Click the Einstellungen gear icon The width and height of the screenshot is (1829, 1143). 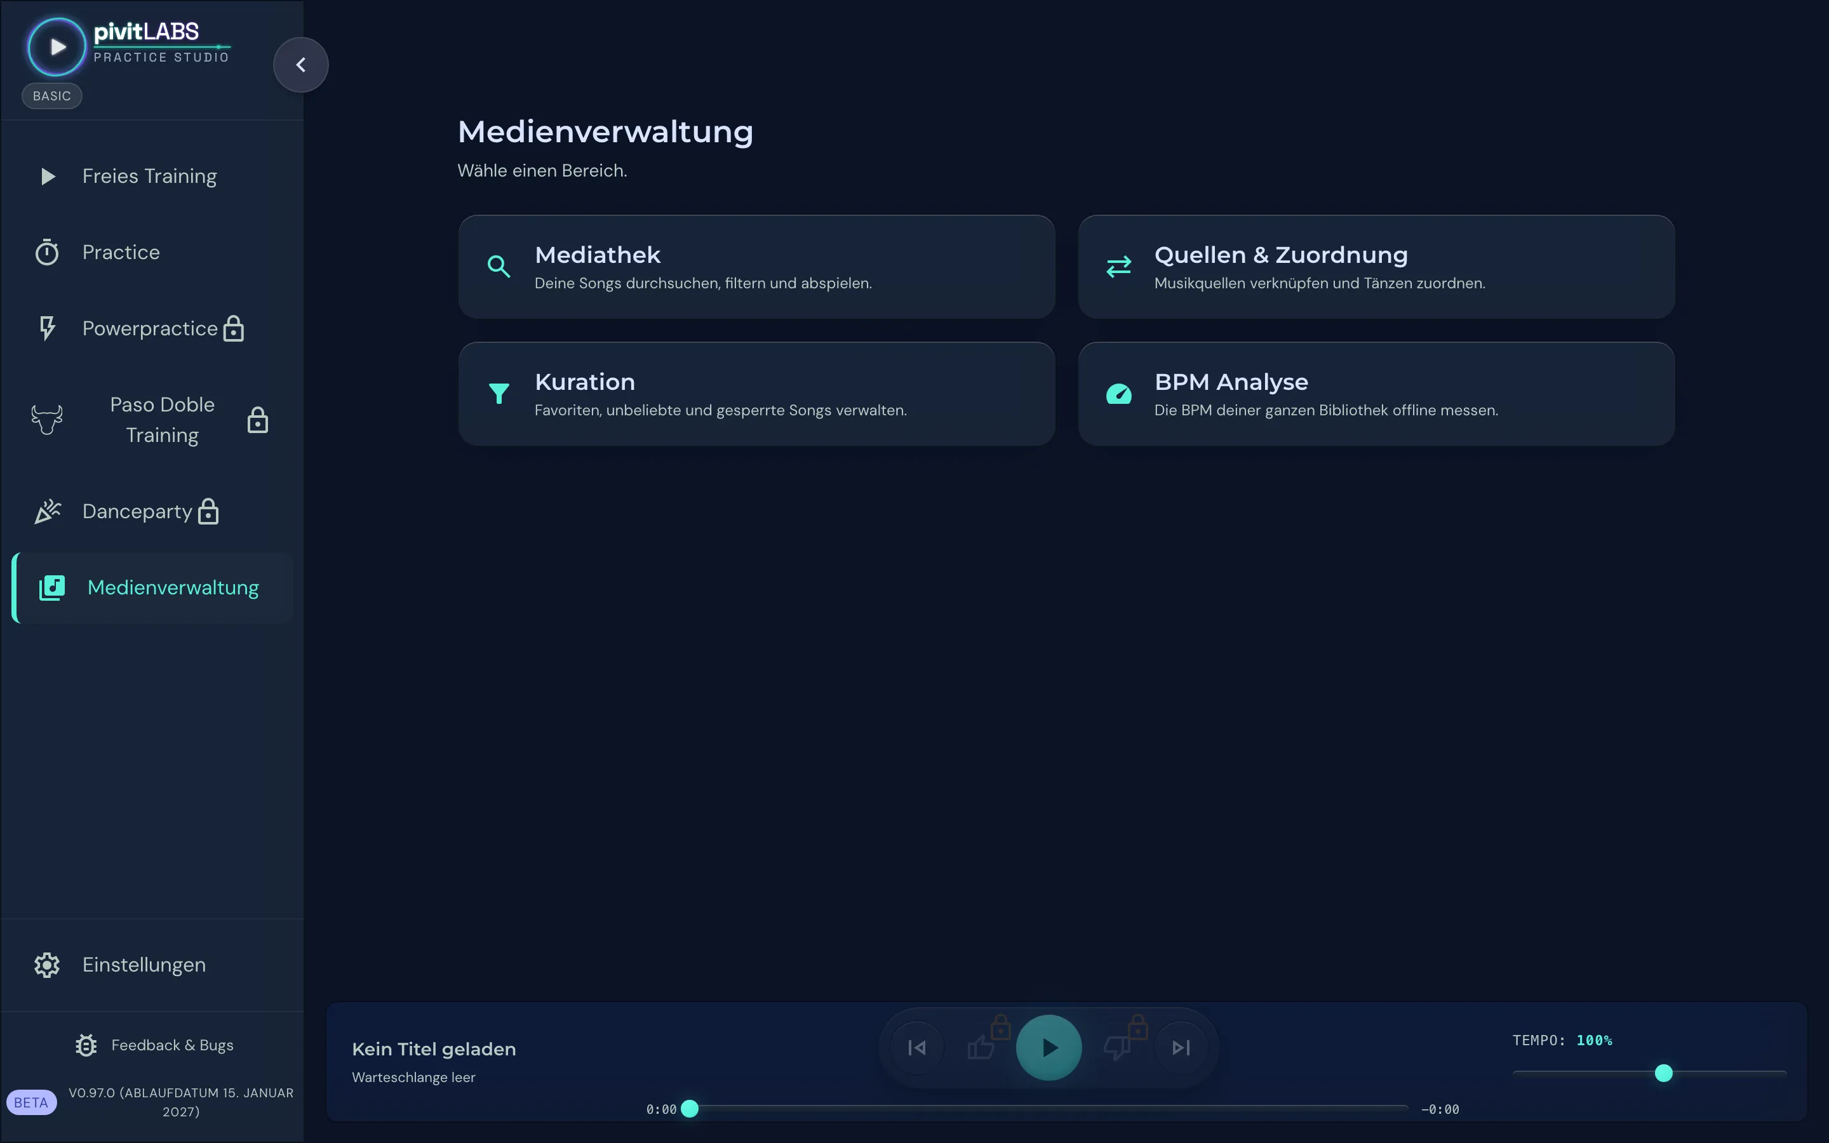pyautogui.click(x=47, y=965)
